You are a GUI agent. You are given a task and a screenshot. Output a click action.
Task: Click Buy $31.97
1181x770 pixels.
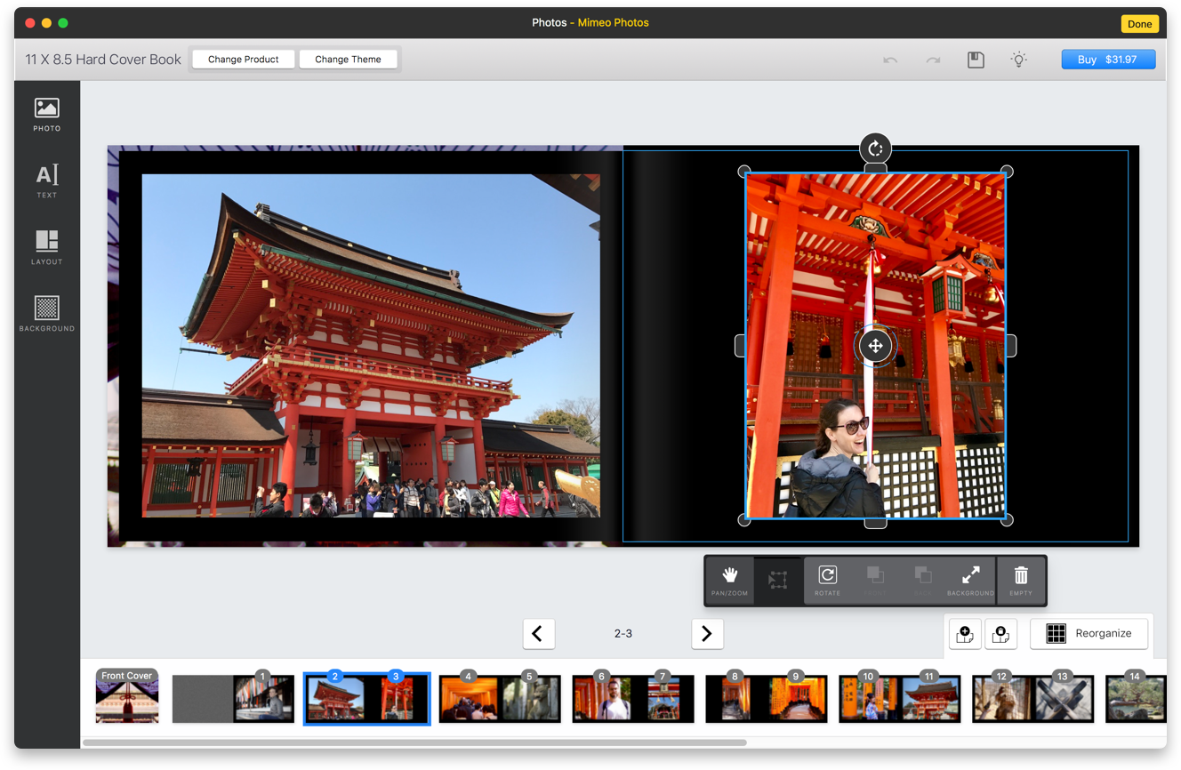[x=1108, y=59]
